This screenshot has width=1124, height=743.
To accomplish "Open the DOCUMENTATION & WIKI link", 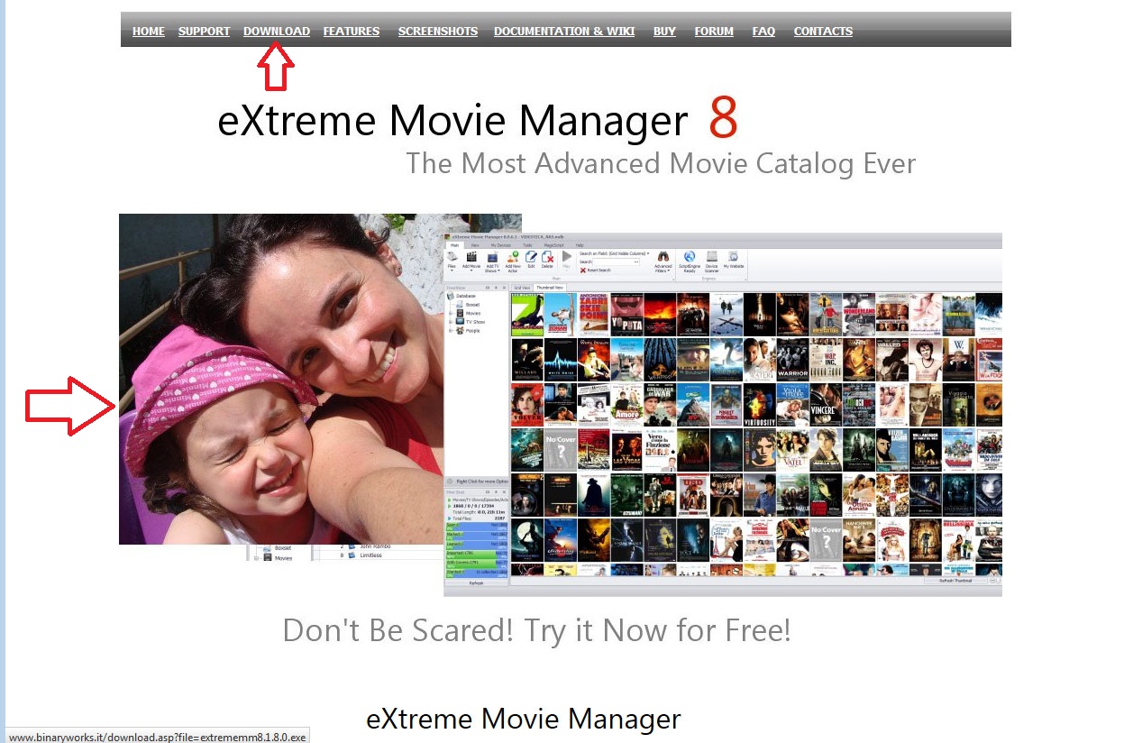I will (564, 32).
